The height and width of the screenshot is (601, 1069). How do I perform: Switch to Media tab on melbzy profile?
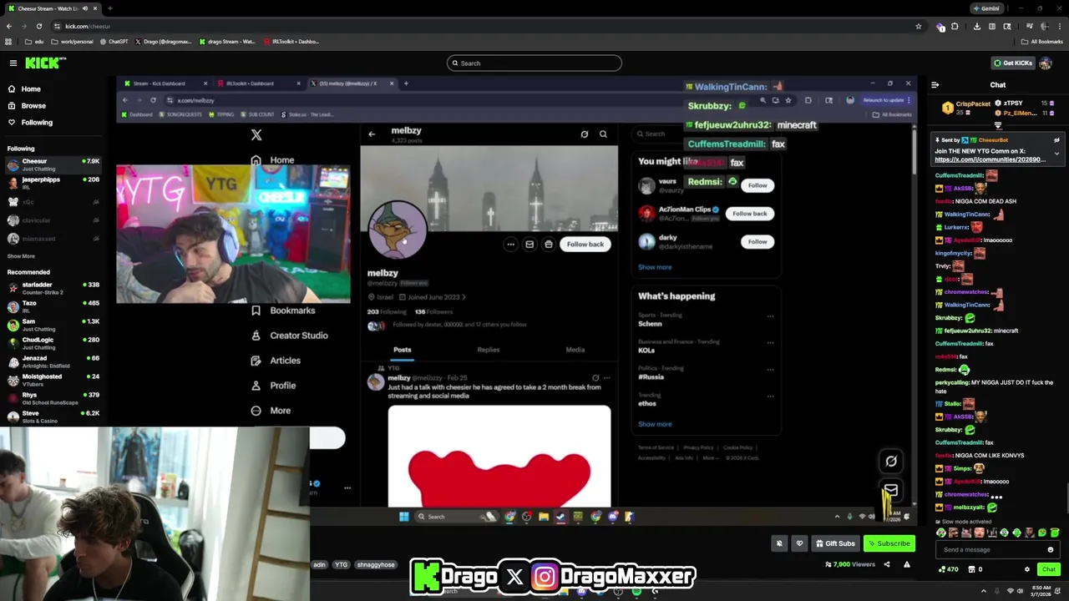click(575, 350)
